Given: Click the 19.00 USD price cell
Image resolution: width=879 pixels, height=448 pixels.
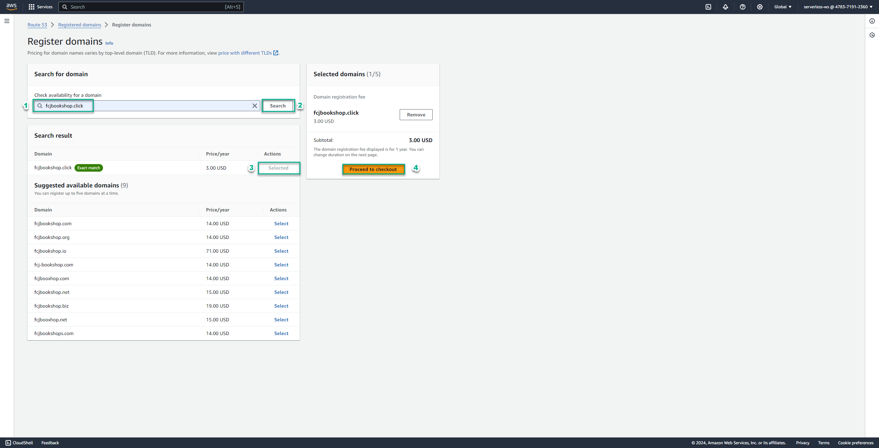Looking at the screenshot, I should [218, 306].
